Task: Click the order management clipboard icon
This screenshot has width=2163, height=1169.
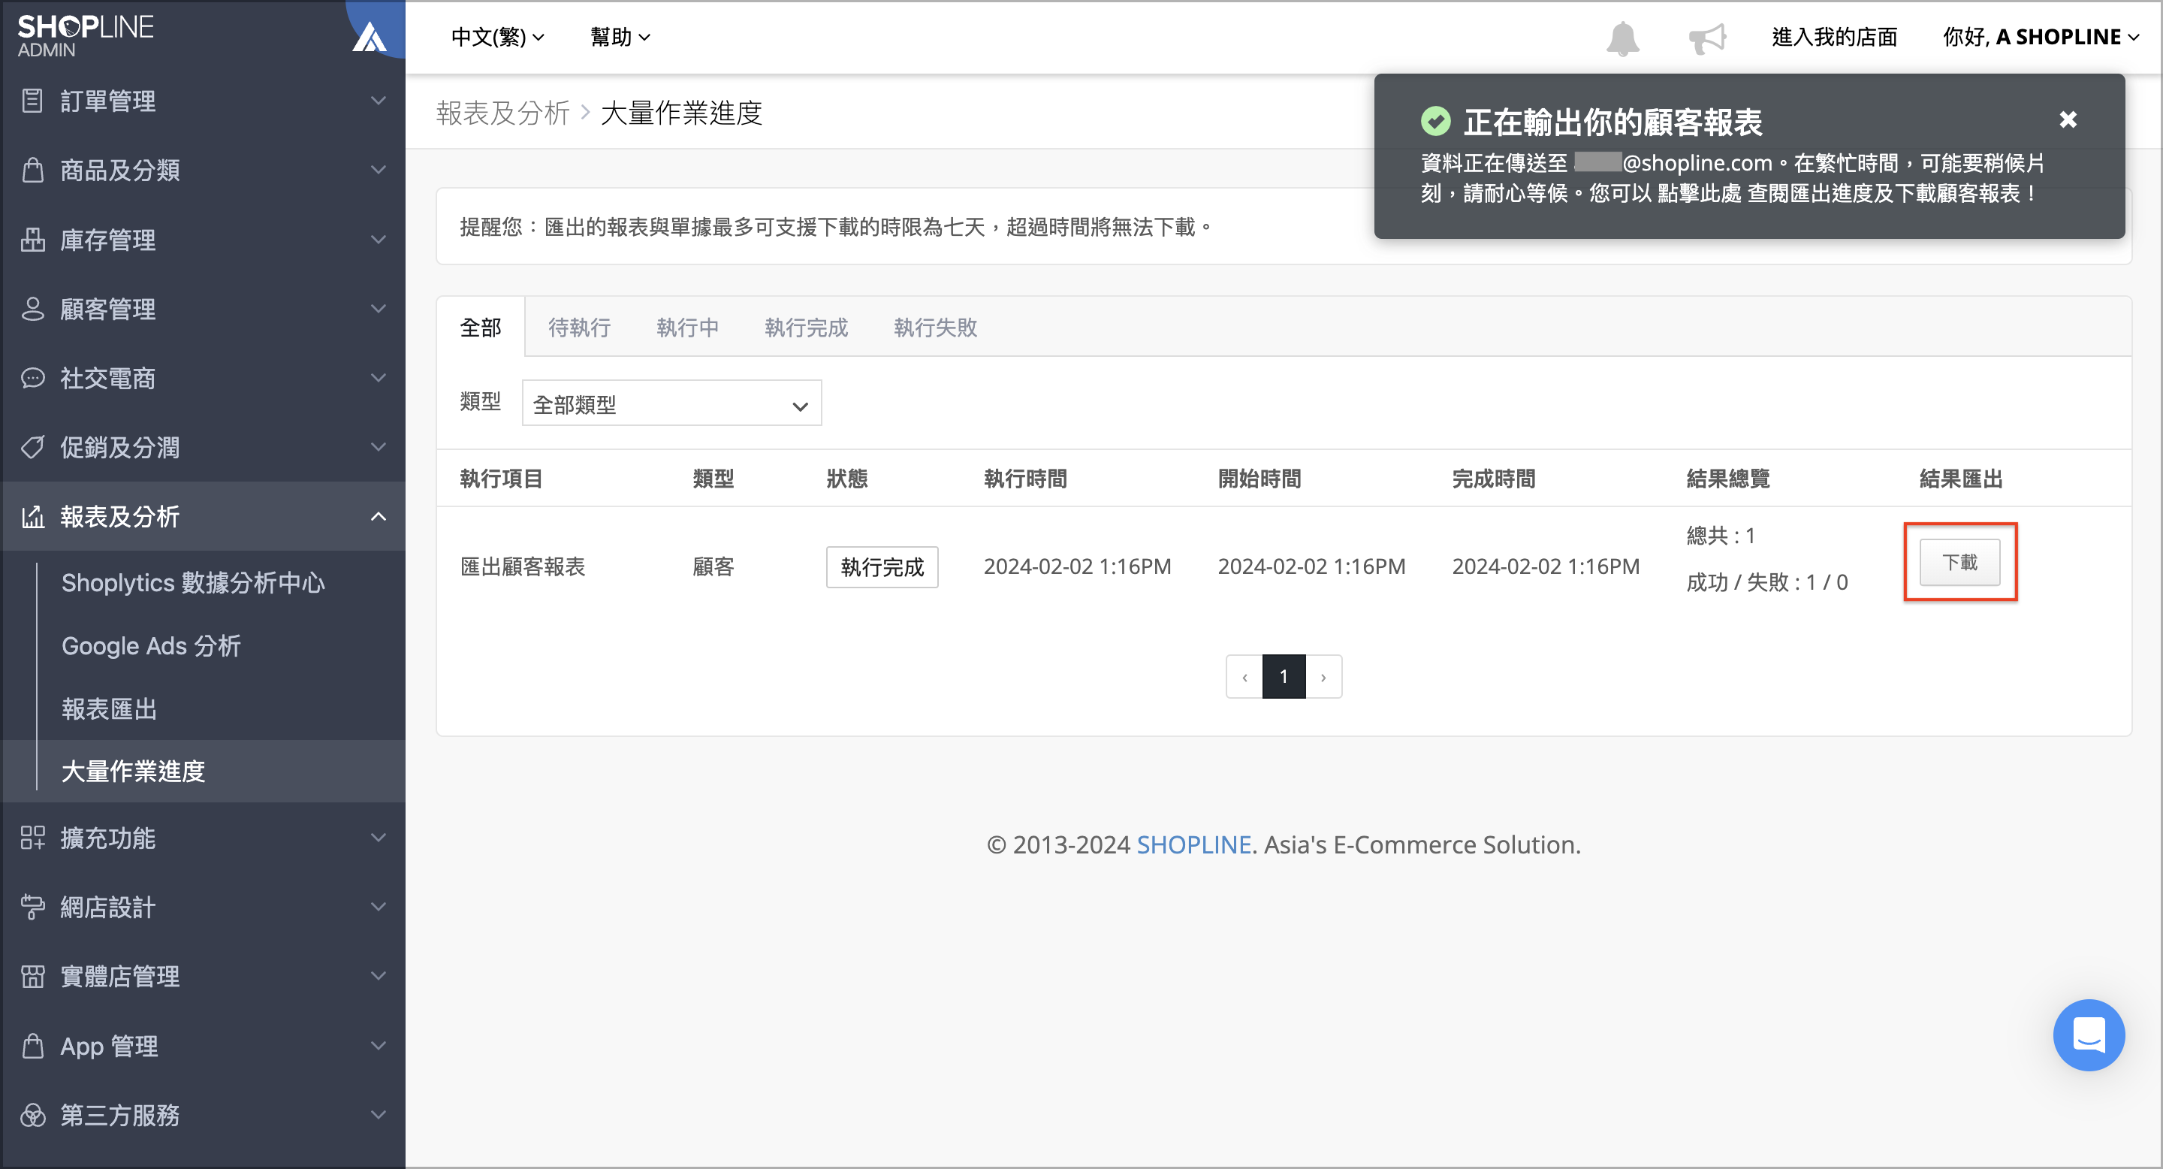Action: pyautogui.click(x=33, y=101)
